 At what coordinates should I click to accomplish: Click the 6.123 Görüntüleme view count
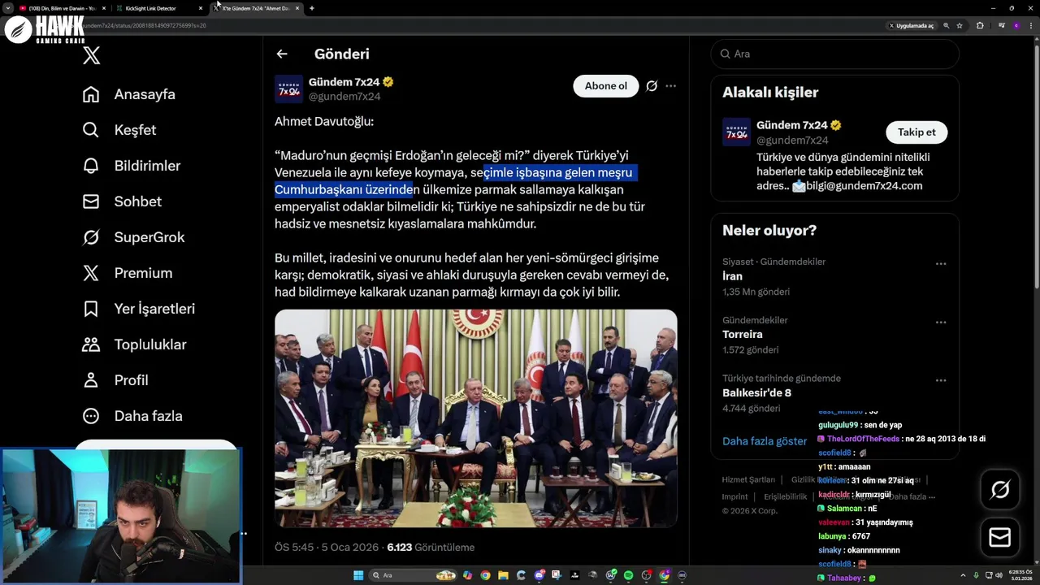pyautogui.click(x=431, y=548)
